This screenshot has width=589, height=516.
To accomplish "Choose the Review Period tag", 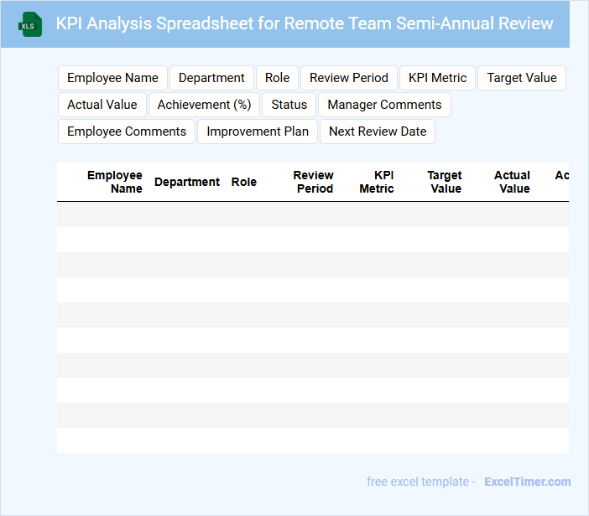I will 348,78.
